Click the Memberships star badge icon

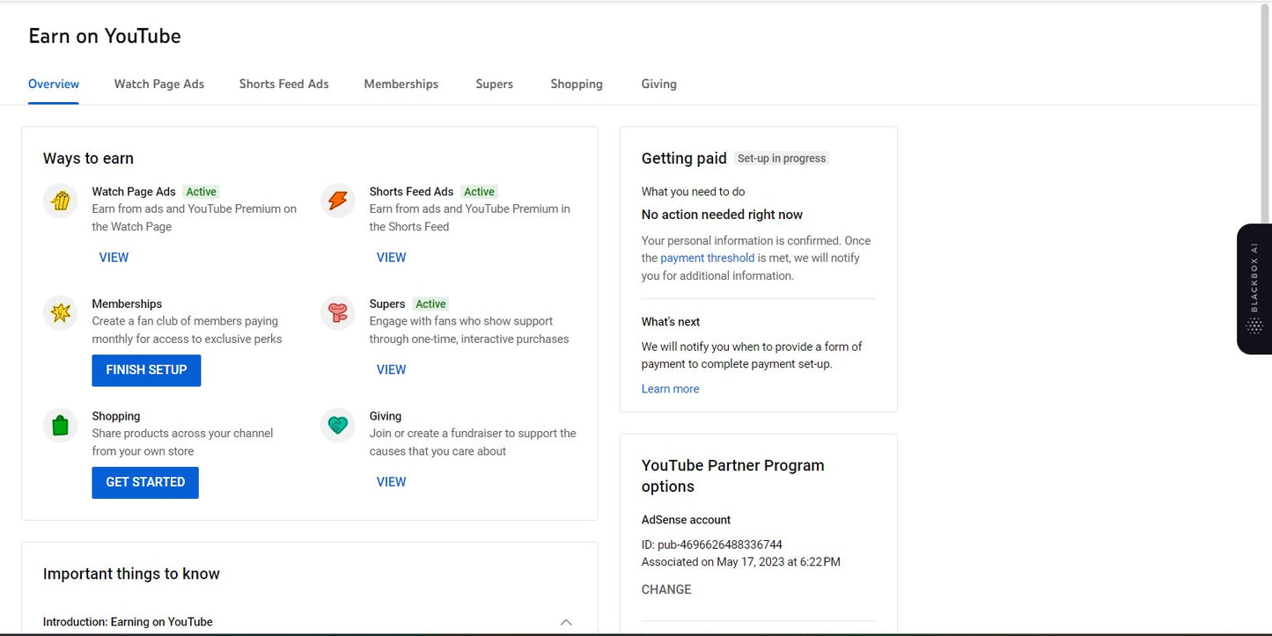60,313
